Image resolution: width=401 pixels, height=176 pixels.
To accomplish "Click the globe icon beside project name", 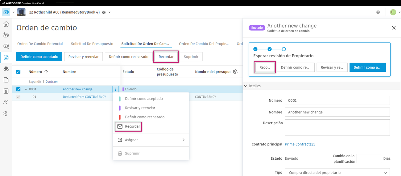I will click(x=104, y=12).
